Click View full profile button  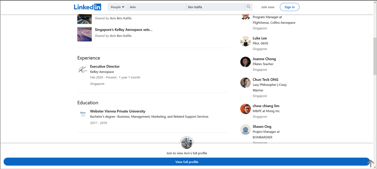pyautogui.click(x=187, y=162)
